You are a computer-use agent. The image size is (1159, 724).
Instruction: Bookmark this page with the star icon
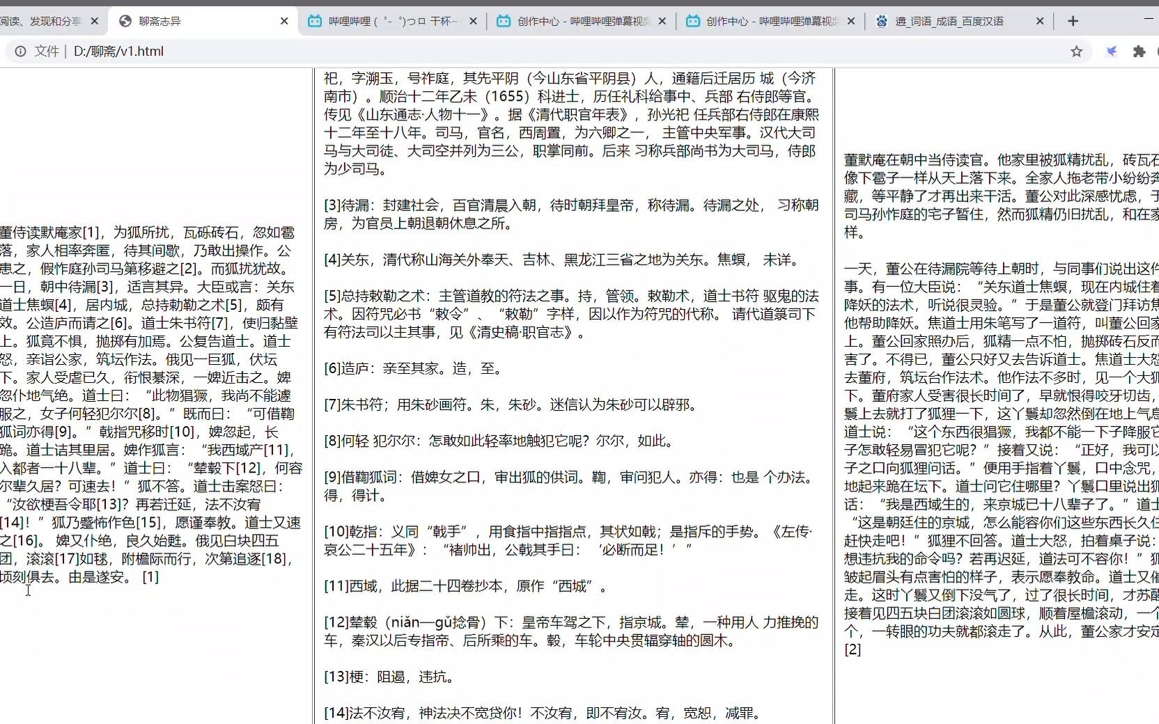(x=1077, y=52)
